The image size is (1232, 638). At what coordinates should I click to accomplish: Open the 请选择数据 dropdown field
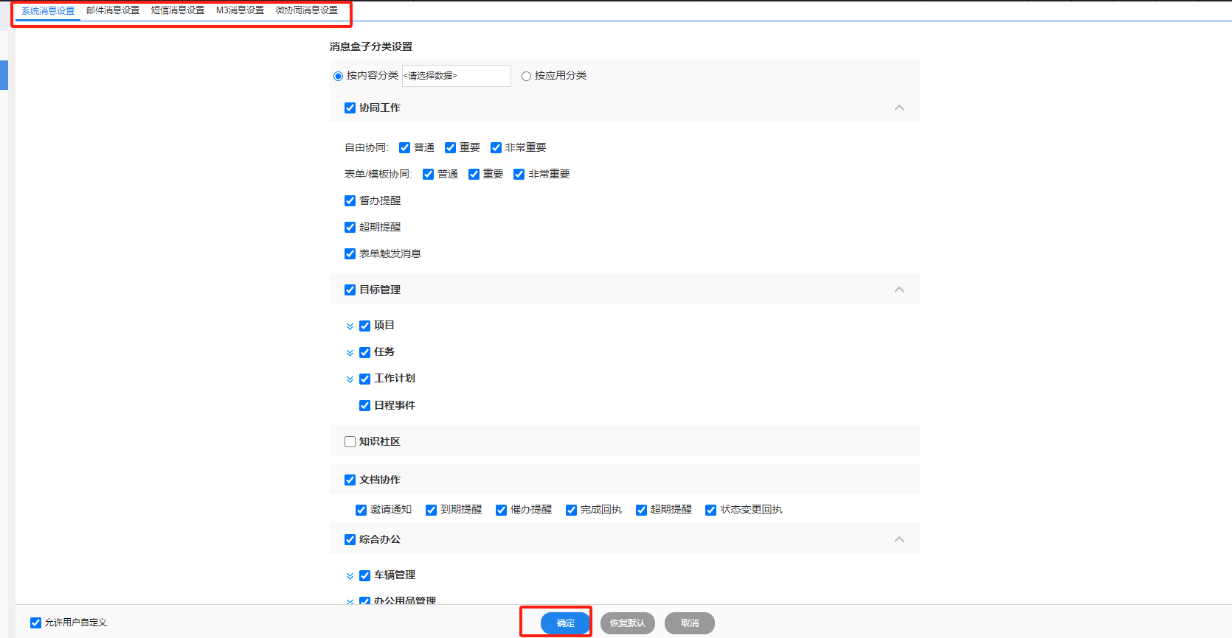(x=456, y=76)
